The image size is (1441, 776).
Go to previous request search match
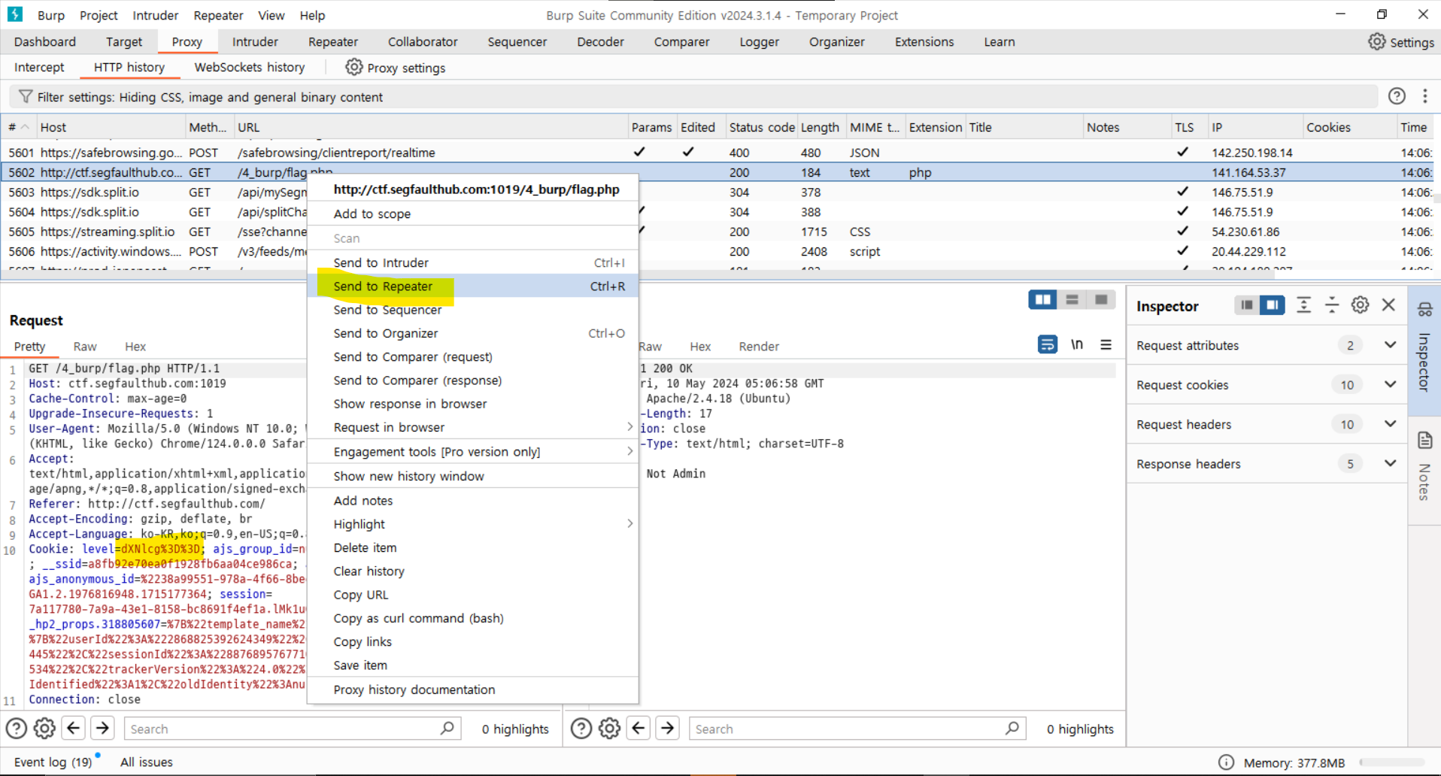pyautogui.click(x=74, y=728)
